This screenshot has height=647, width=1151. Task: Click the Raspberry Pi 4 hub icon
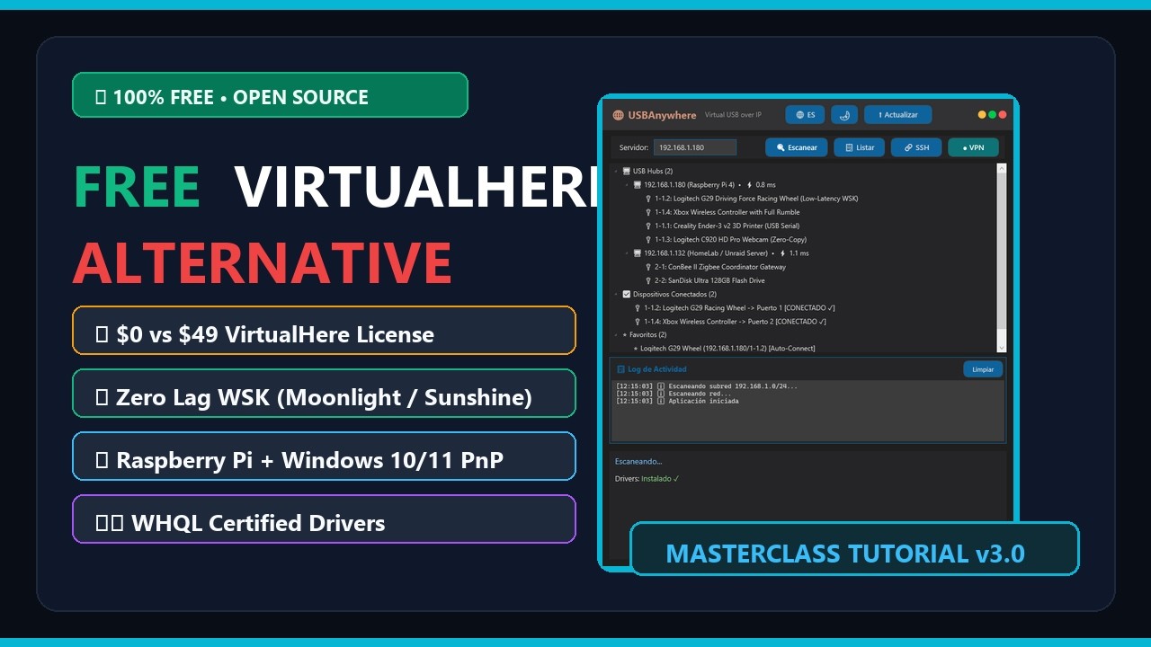click(637, 185)
